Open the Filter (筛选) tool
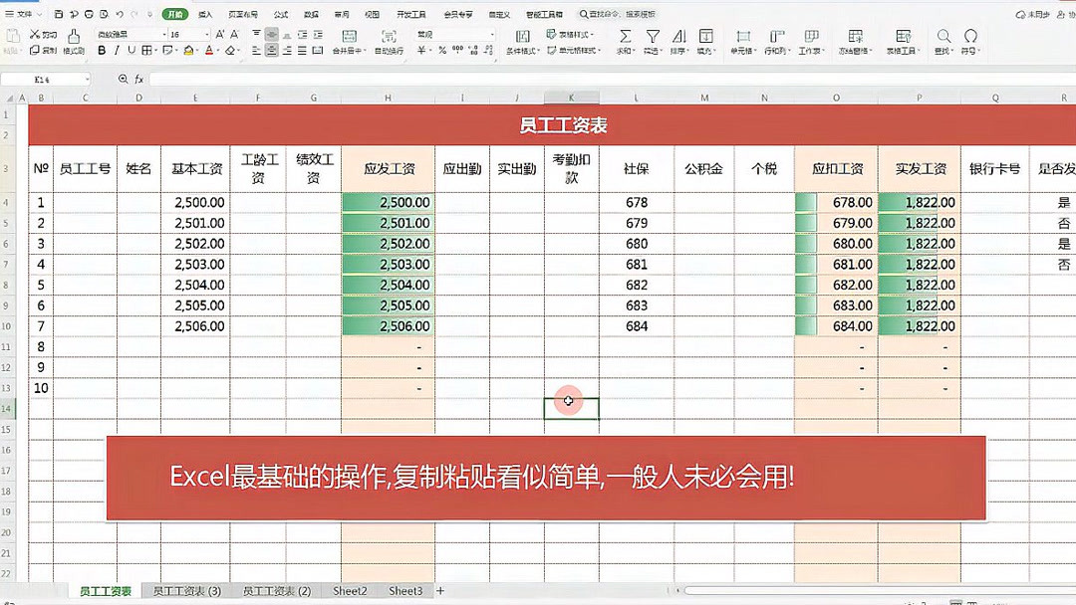Screen dimensions: 1076x605 click(x=654, y=38)
